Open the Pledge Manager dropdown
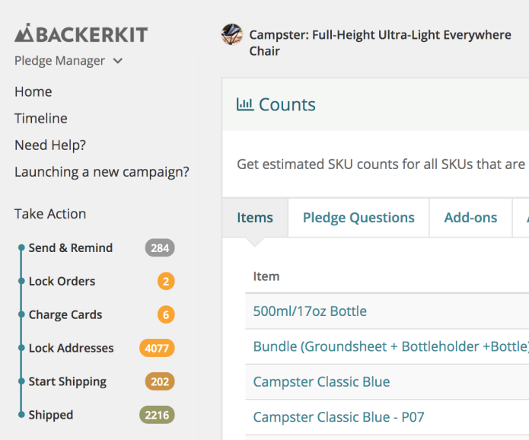 point(69,61)
